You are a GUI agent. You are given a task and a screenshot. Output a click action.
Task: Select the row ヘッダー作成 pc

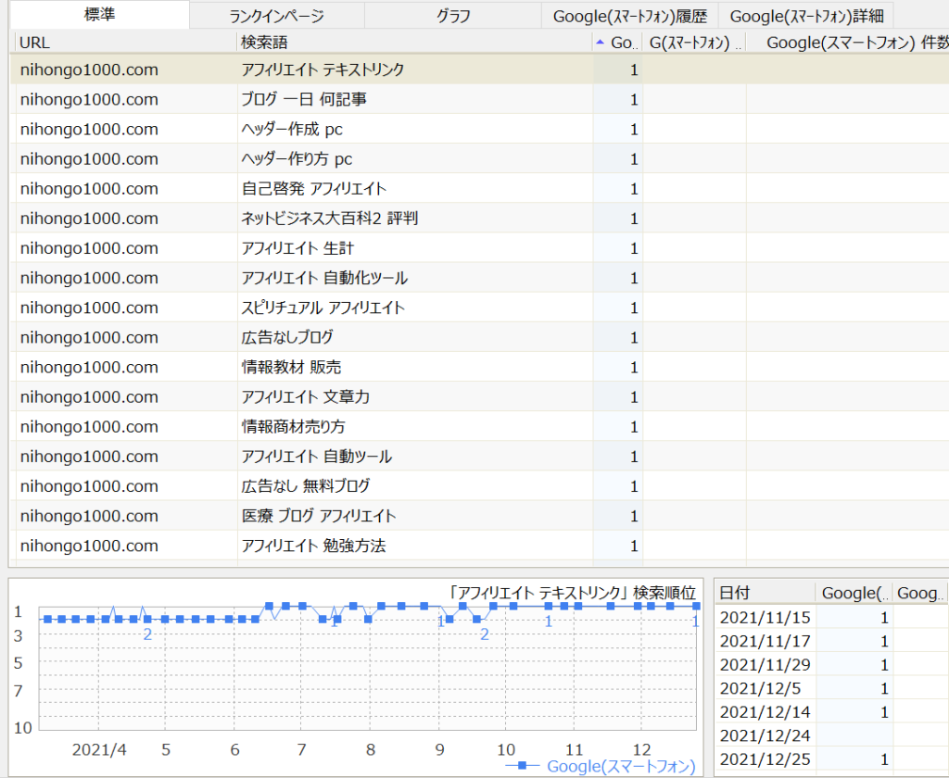coord(479,129)
